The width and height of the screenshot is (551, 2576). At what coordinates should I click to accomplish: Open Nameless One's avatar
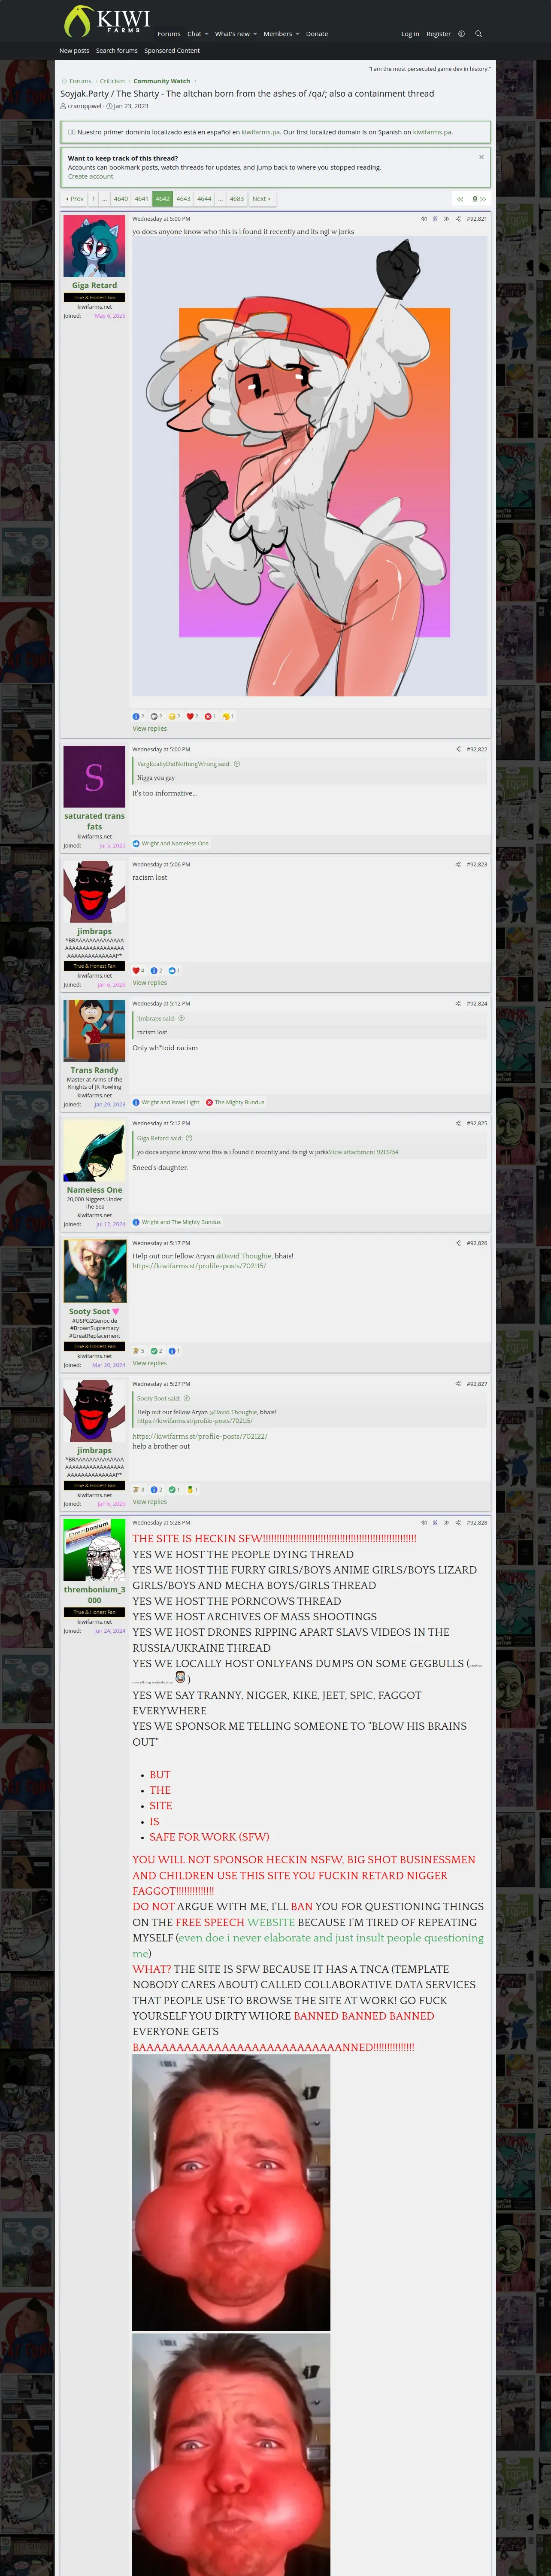click(94, 1151)
